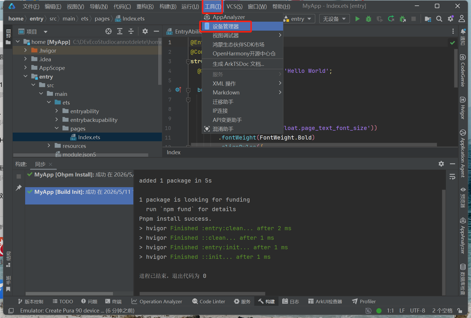Open the build panel settings gear
Image resolution: width=471 pixels, height=318 pixels.
pyautogui.click(x=441, y=164)
